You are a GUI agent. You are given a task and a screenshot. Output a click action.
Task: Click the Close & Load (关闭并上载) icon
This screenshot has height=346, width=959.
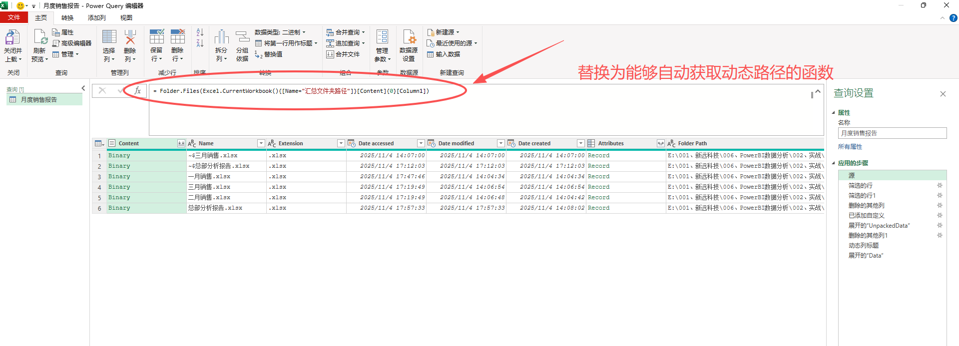point(12,38)
